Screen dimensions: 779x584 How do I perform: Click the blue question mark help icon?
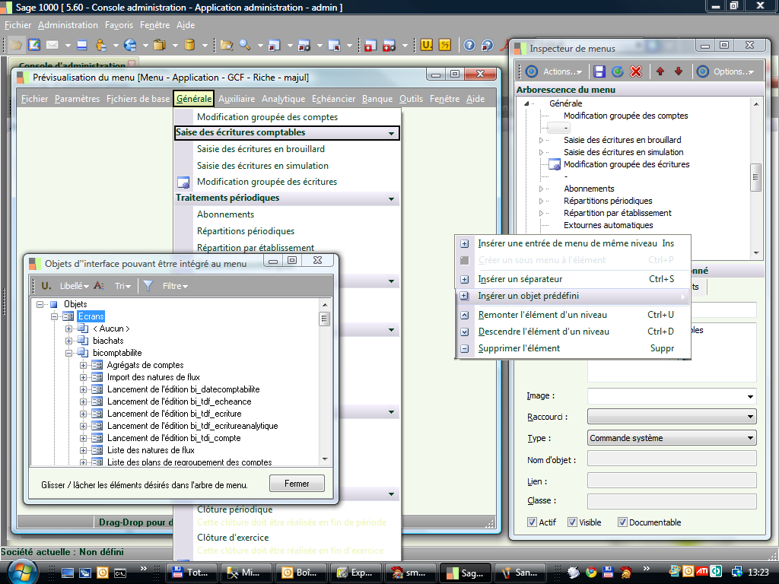(469, 45)
